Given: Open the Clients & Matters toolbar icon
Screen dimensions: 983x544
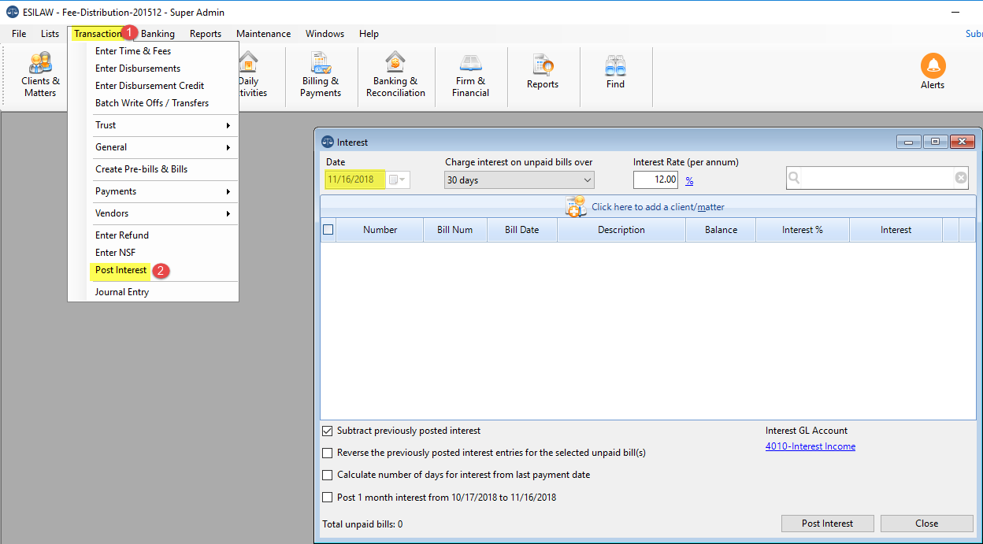Looking at the screenshot, I should coord(40,74).
